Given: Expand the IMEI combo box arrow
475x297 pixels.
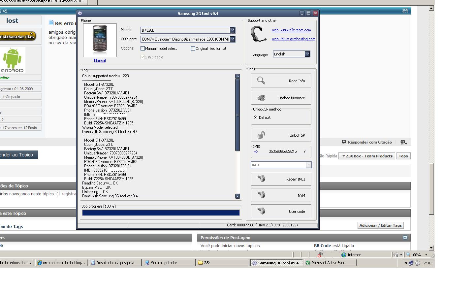Looking at the screenshot, I should click(x=308, y=165).
